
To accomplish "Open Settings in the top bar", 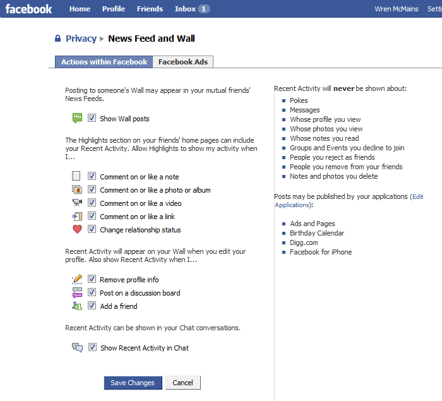I will [x=434, y=9].
